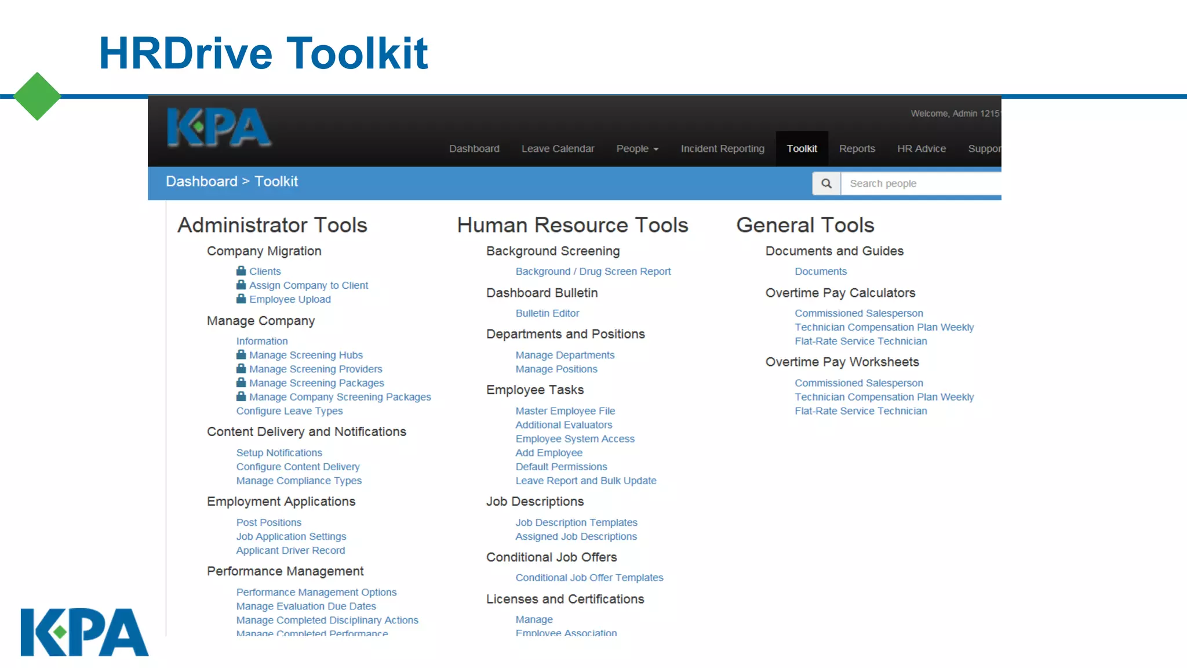1187x668 pixels.
Task: Open Configure Content Delivery link
Action: coord(298,466)
